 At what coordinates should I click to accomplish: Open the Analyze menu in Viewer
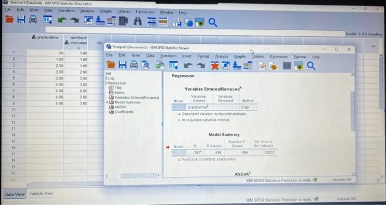pyautogui.click(x=222, y=57)
